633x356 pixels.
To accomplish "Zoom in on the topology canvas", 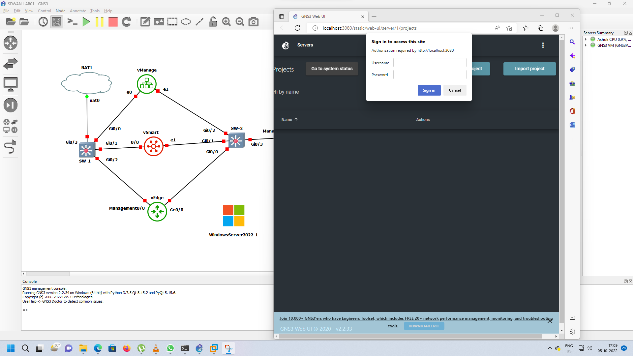I will (x=226, y=22).
